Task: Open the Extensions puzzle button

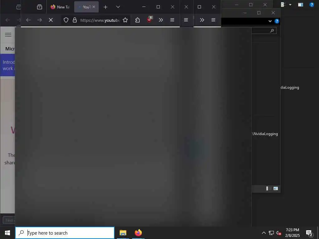Action: tap(137, 20)
